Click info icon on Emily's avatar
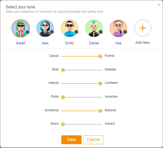 pyautogui.click(x=76, y=32)
